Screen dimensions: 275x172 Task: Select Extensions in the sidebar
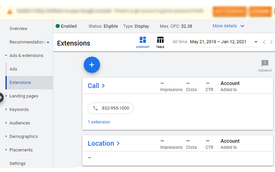coord(20,83)
